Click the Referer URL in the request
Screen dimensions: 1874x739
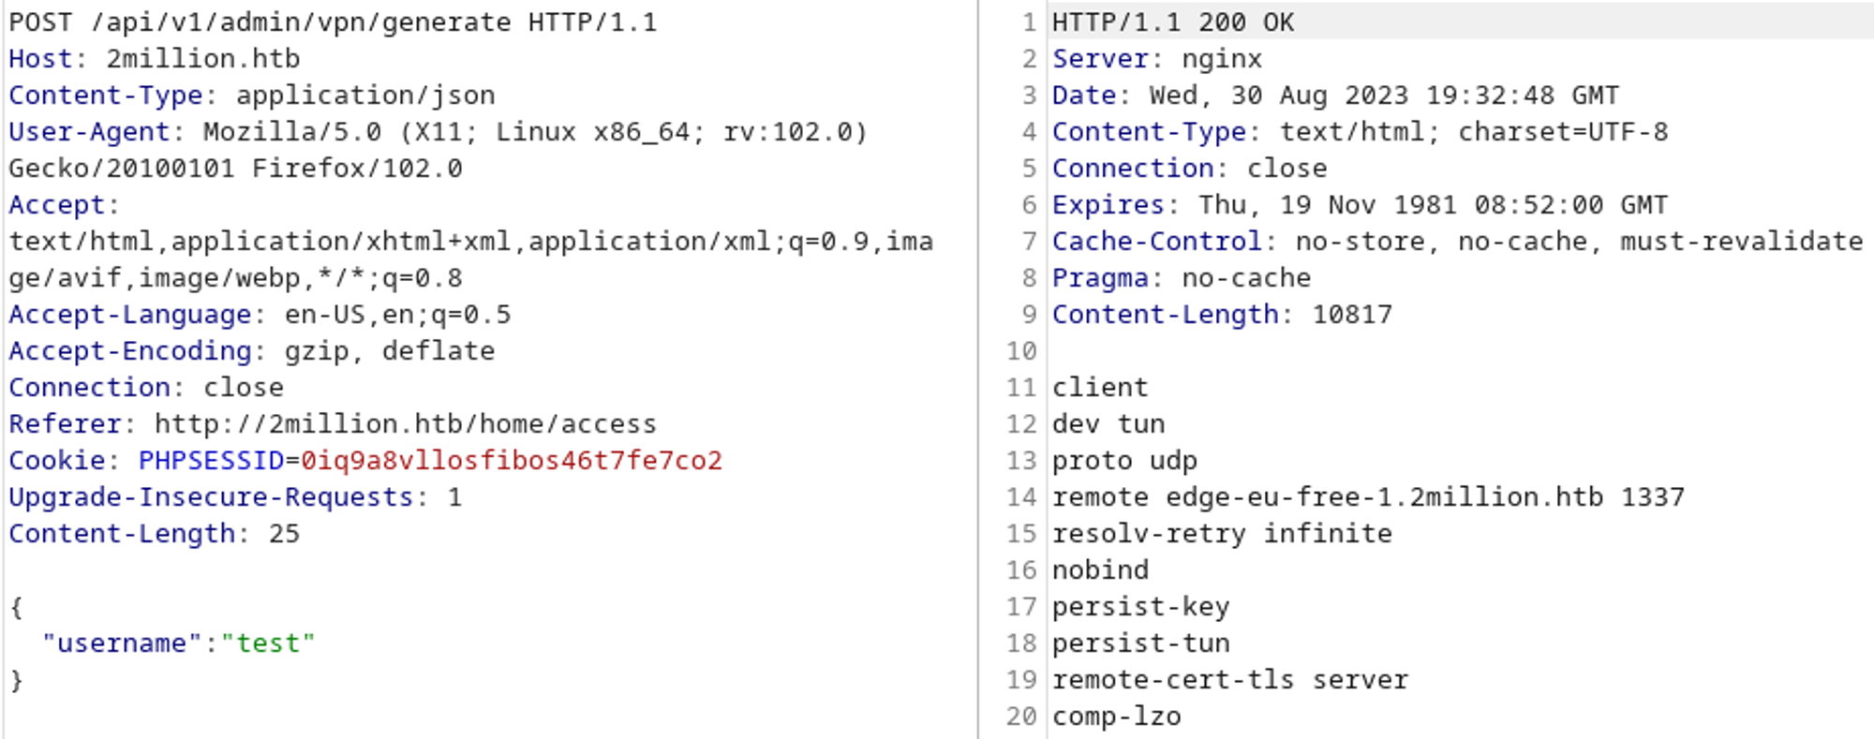[405, 424]
